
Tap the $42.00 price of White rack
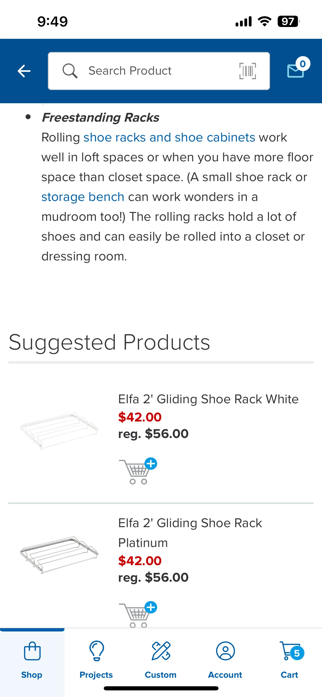click(140, 417)
